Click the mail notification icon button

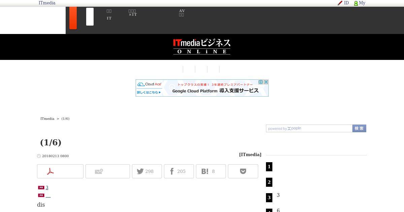coord(108,171)
